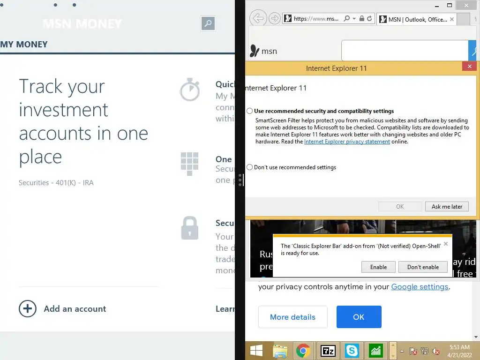The image size is (480, 360).
Task: Click the padlock Secure icon
Action: (190, 228)
